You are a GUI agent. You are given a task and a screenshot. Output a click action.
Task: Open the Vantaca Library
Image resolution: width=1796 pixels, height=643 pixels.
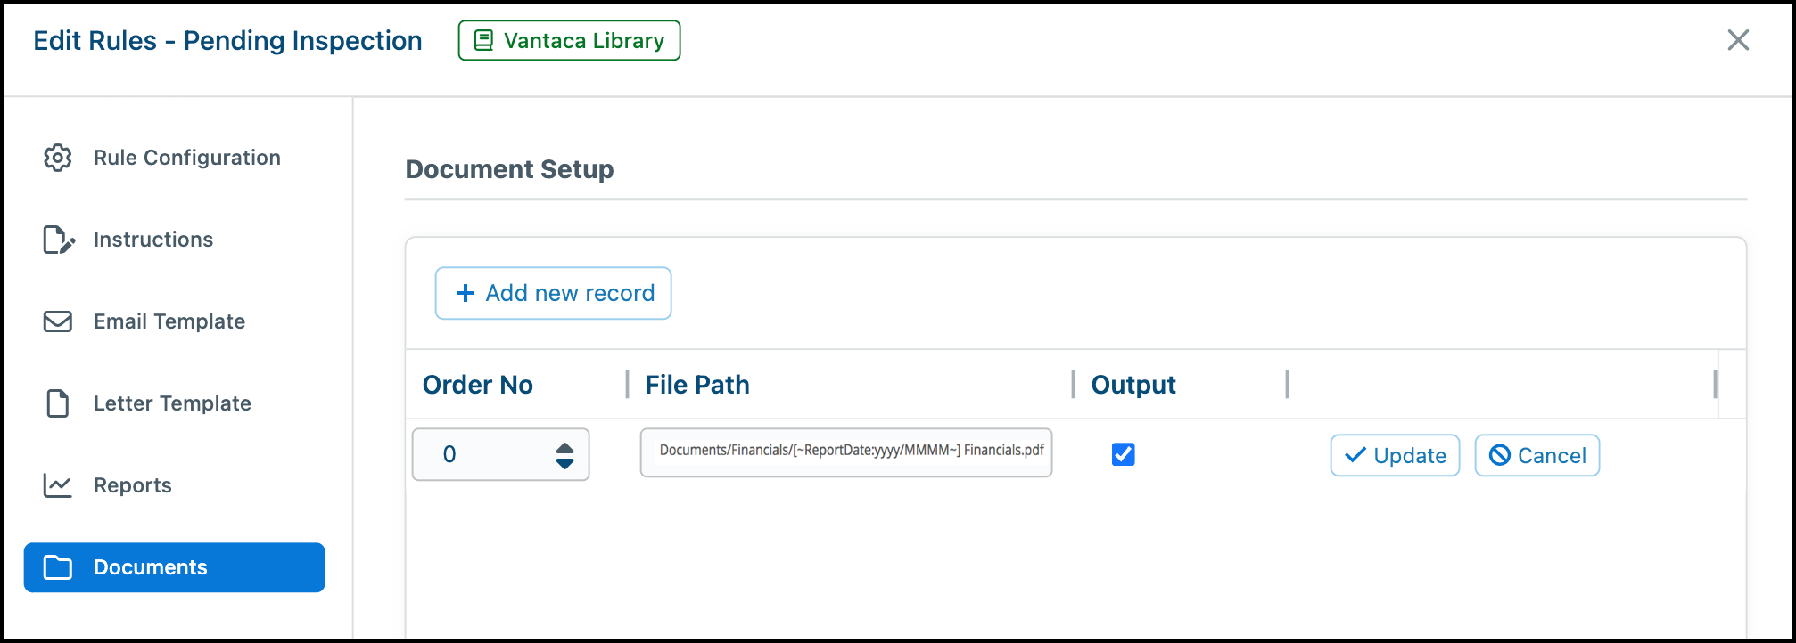[x=569, y=41]
